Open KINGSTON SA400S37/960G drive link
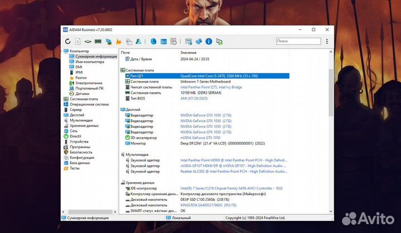The width and height of the screenshot is (401, 233). [x=208, y=205]
